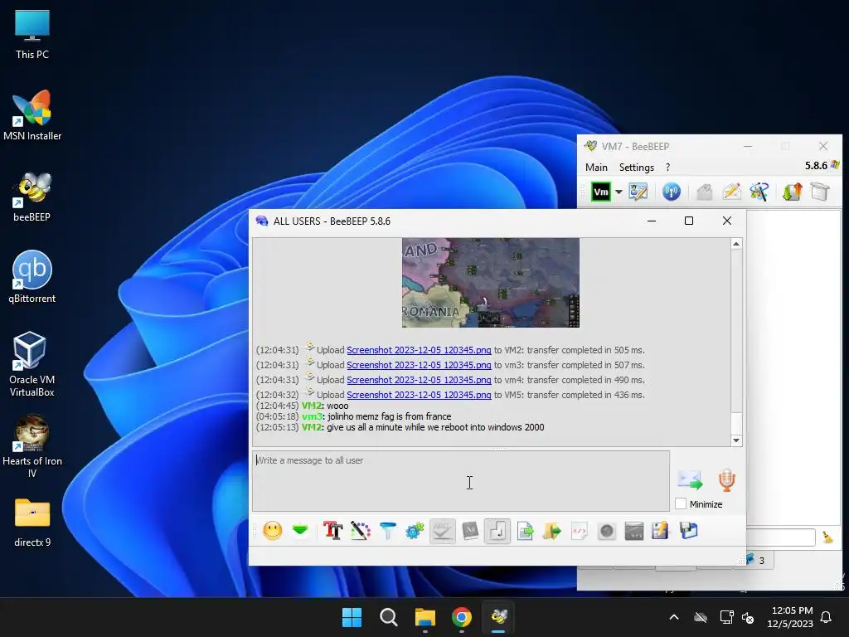The height and width of the screenshot is (637, 849).
Task: Open the Windows Start menu
Action: (x=352, y=617)
